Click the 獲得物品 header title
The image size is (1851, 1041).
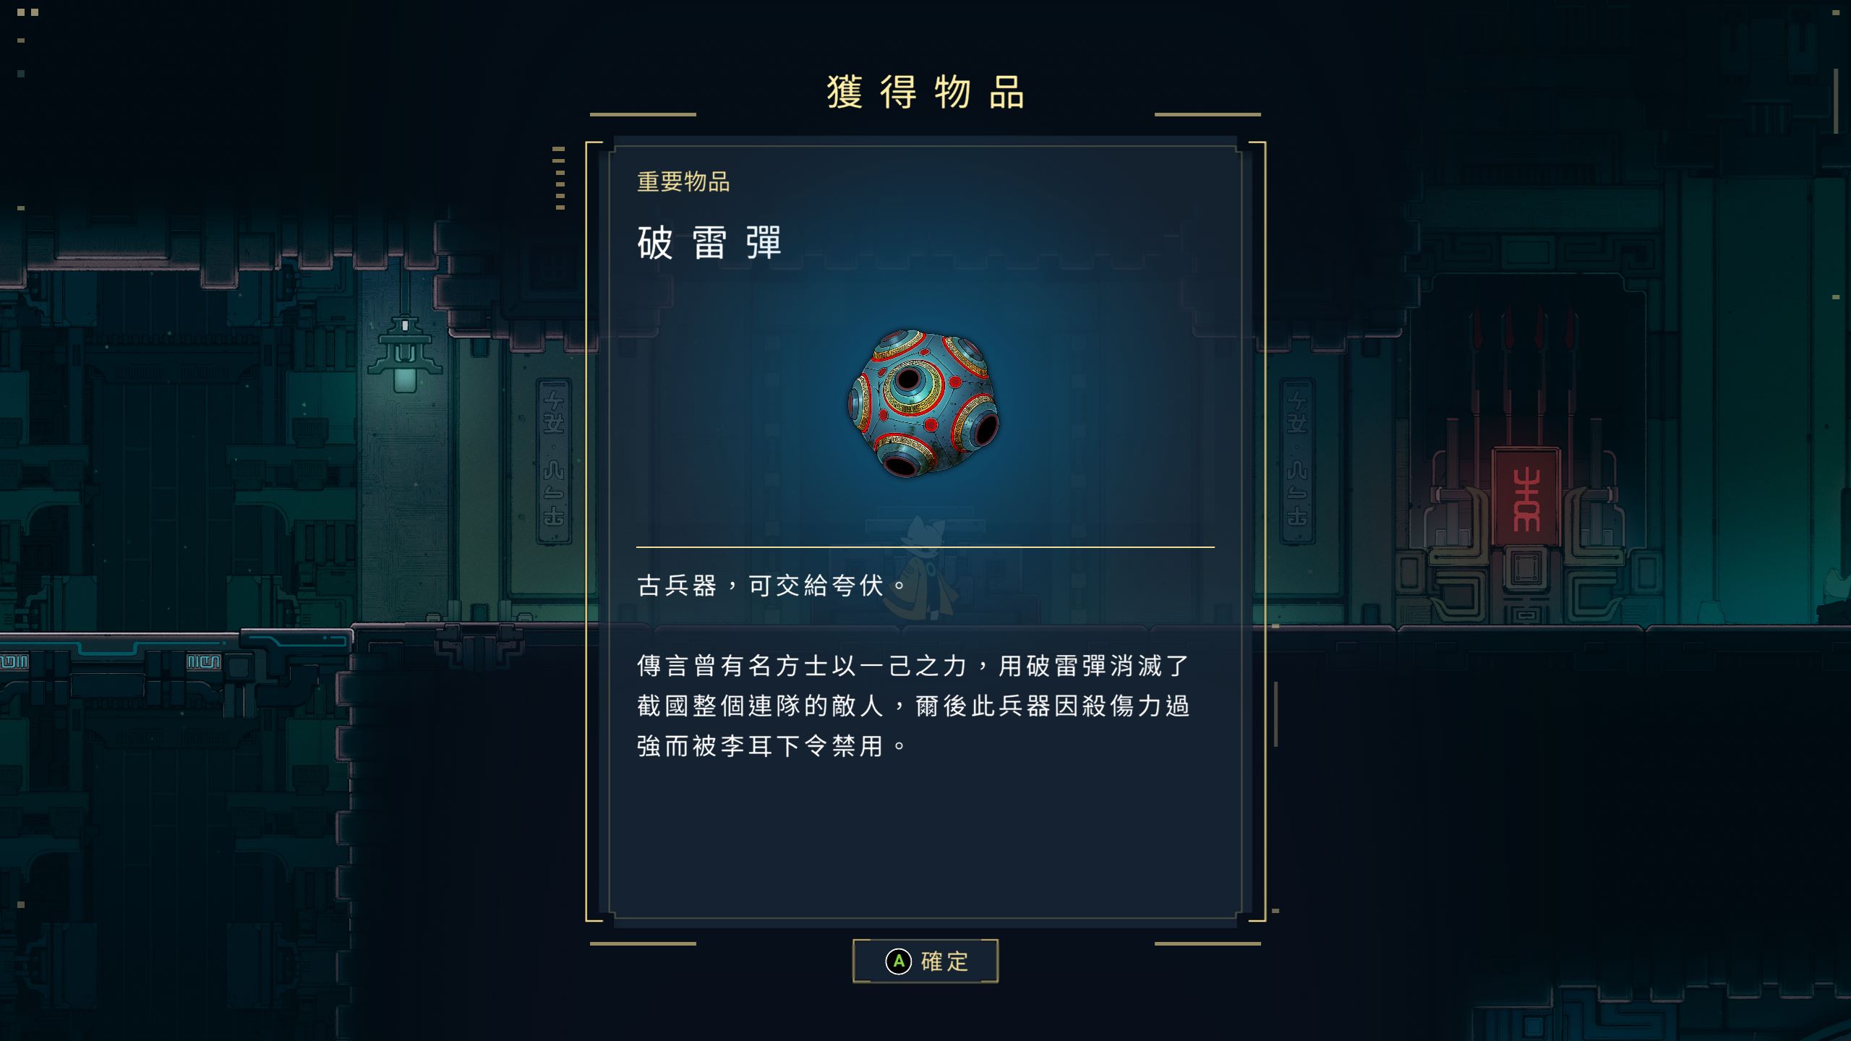click(925, 93)
